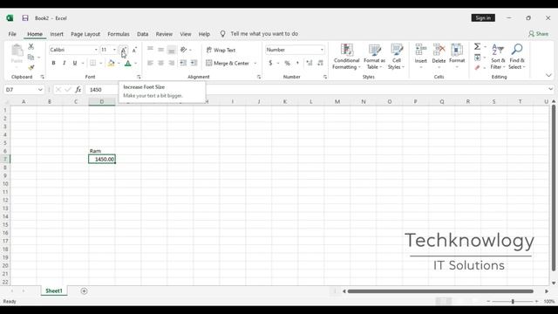The image size is (558, 314).
Task: Enable Wrap Text
Action: click(x=221, y=50)
